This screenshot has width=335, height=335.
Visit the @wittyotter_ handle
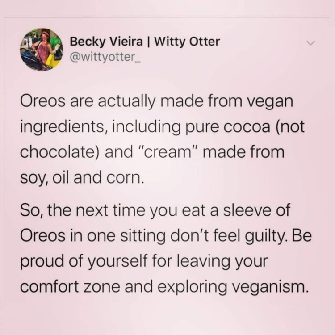(105, 57)
